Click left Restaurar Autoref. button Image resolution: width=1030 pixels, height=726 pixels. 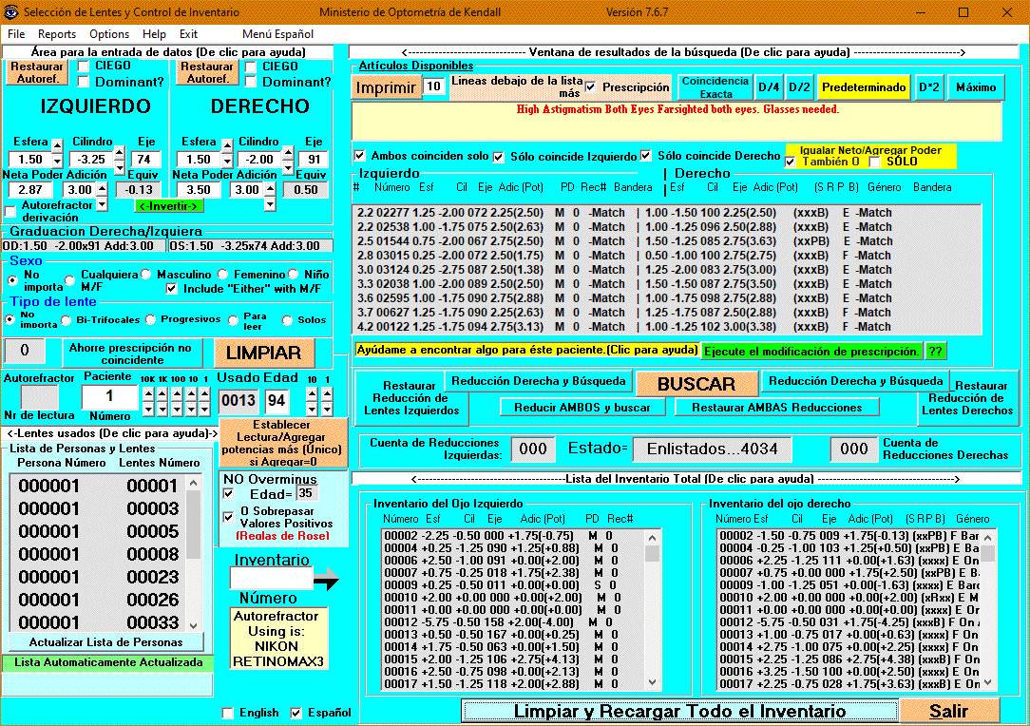click(37, 72)
